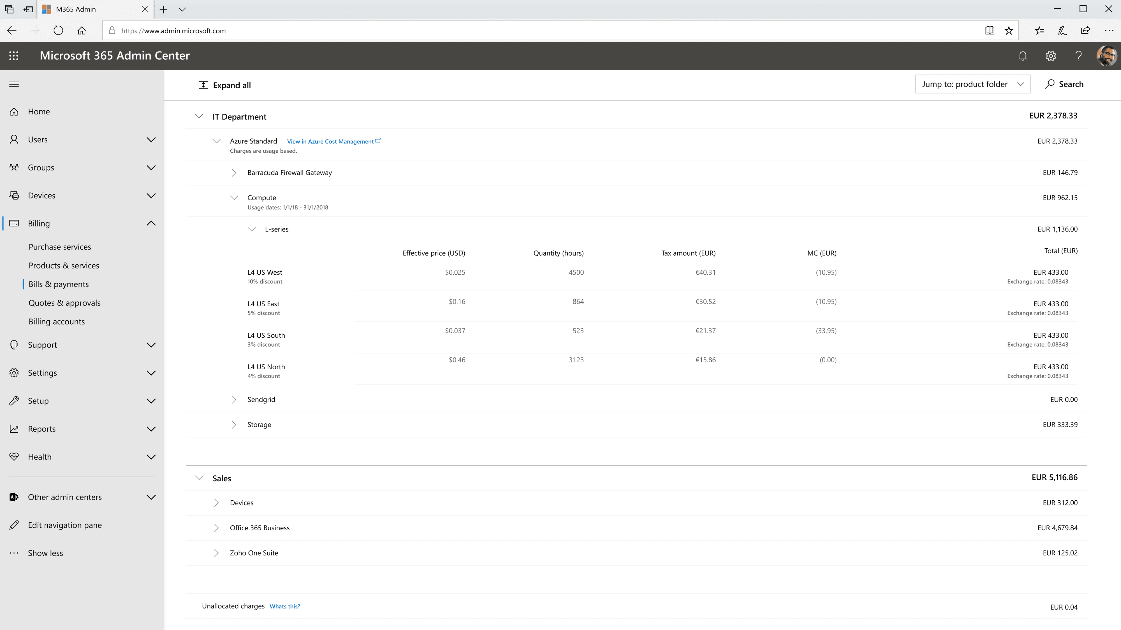The image size is (1121, 630).
Task: Open the Whats this? link
Action: (285, 606)
